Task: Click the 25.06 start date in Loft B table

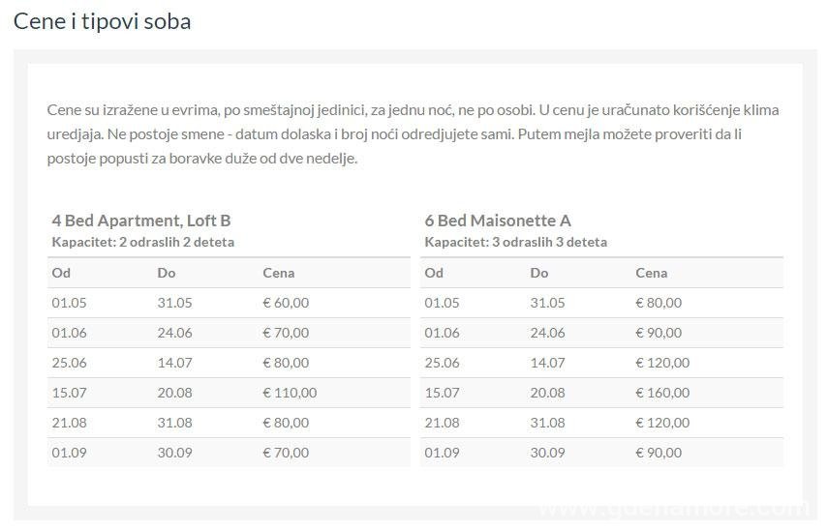Action: coord(69,363)
